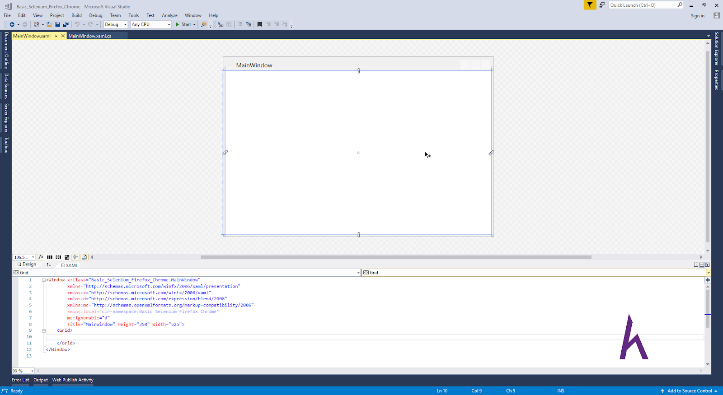Image resolution: width=723 pixels, height=395 pixels.
Task: Click the designer horizontal scrollbar thumb
Action: click(396, 257)
